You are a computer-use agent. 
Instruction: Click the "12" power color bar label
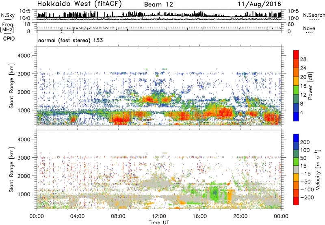[303, 95]
